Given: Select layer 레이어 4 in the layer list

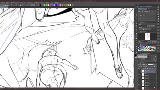Looking at the screenshot, I should pyautogui.click(x=149, y=78).
